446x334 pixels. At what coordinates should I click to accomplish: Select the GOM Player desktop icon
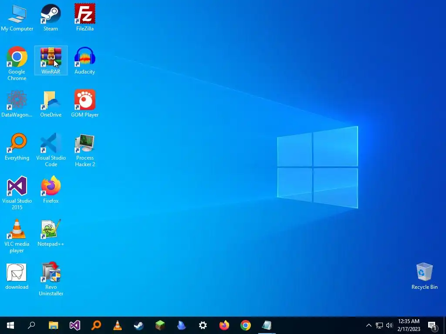click(85, 104)
